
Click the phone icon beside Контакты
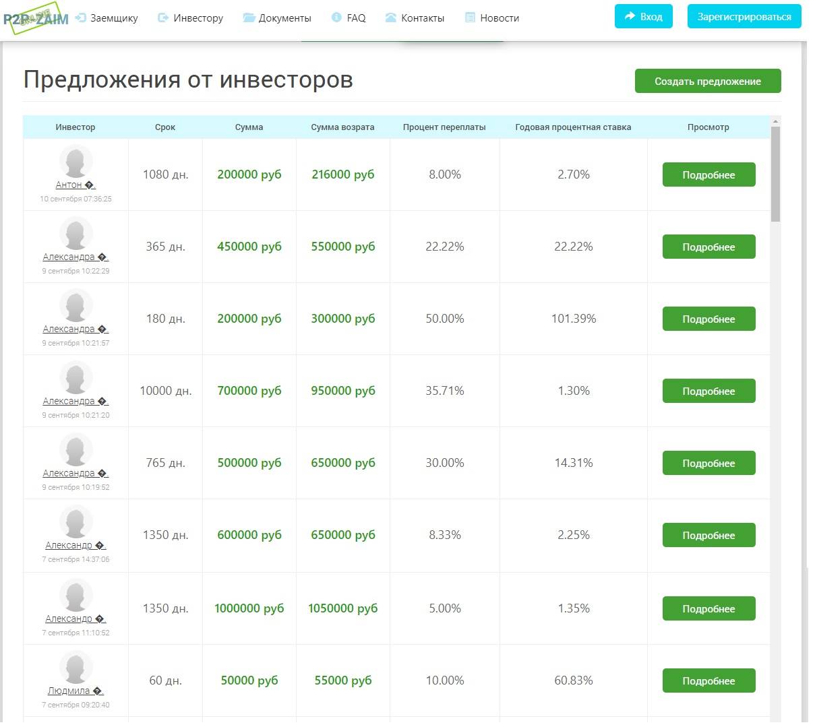click(390, 18)
